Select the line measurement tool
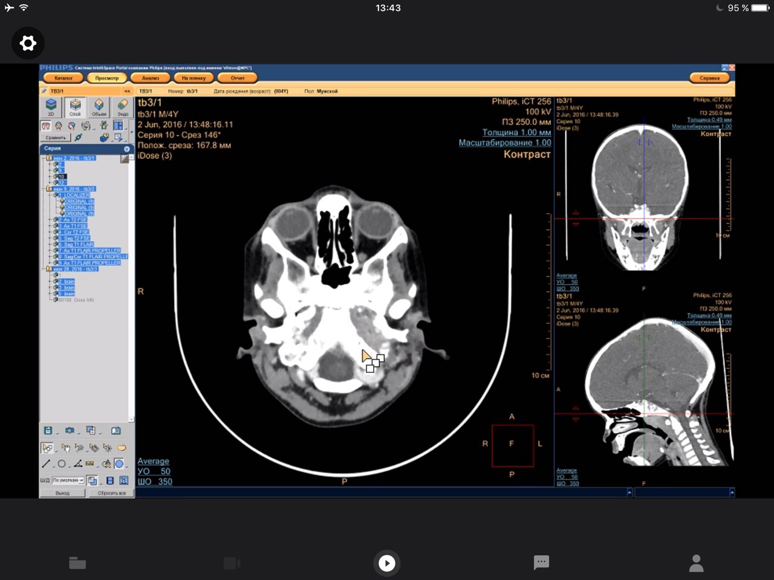 (x=46, y=463)
